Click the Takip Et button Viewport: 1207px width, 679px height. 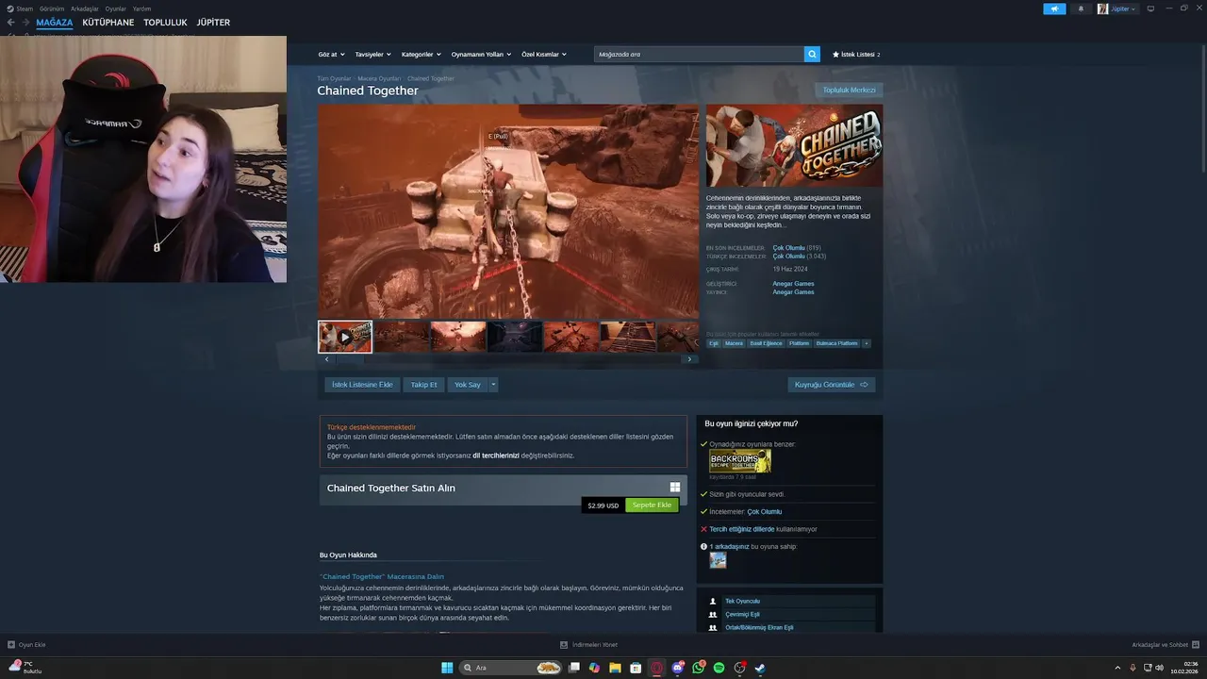click(x=424, y=385)
